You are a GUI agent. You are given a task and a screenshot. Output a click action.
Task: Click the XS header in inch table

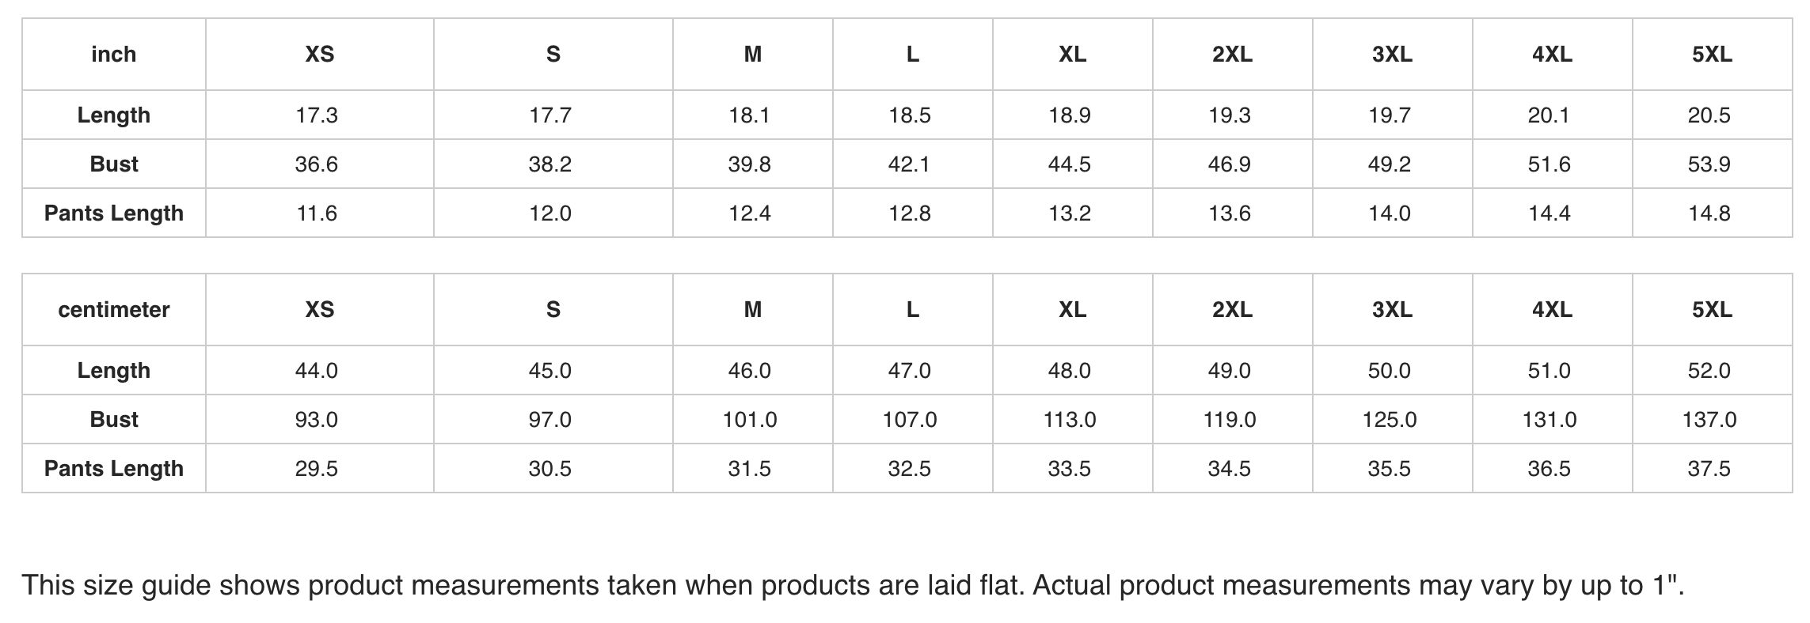[x=320, y=55]
